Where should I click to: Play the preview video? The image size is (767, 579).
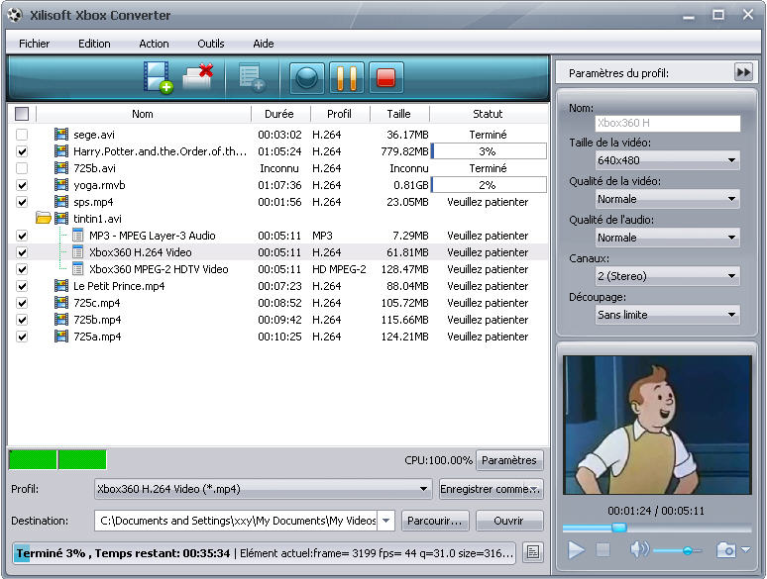[x=576, y=550]
